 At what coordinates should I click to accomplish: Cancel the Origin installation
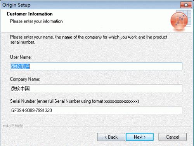173,137
